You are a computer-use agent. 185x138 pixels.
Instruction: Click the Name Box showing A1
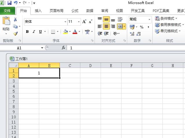27,48
